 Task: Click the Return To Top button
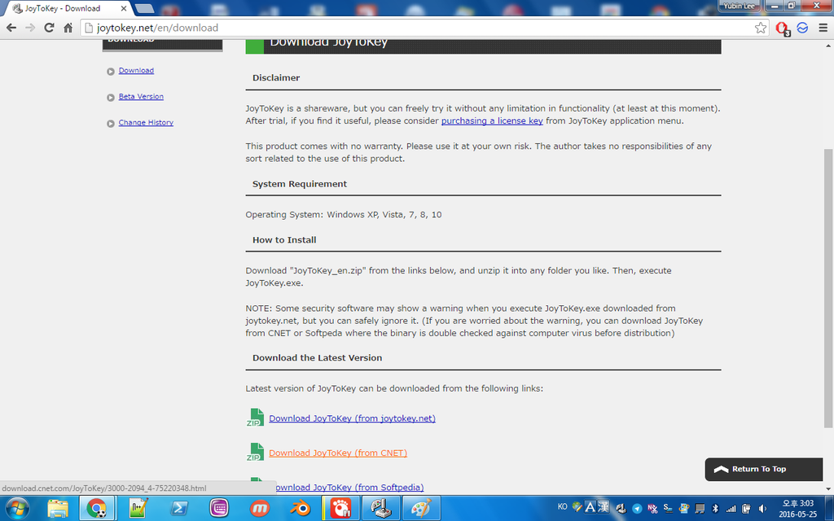coord(764,469)
